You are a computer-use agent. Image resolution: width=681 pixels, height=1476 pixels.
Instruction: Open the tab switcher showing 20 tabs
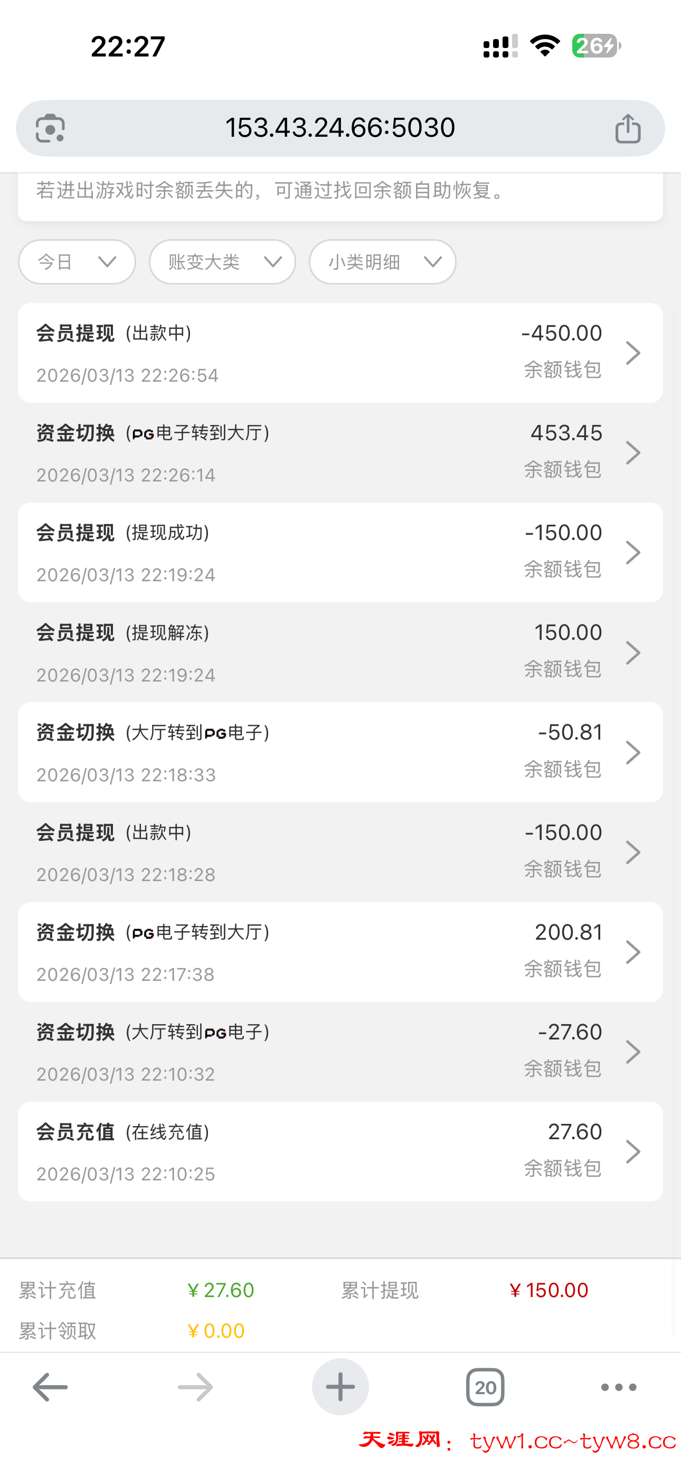pos(485,1387)
